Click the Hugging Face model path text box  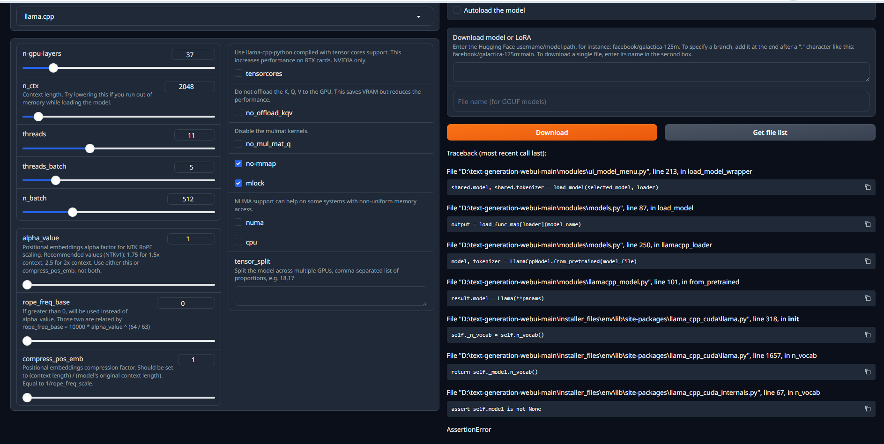(661, 72)
